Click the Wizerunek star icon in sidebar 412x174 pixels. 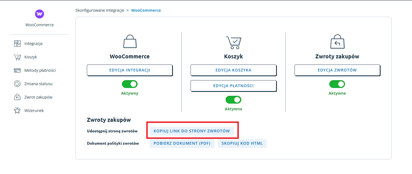pos(17,111)
